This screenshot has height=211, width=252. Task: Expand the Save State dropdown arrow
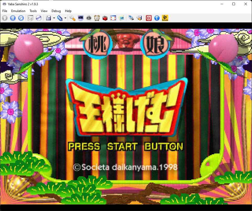point(54,18)
